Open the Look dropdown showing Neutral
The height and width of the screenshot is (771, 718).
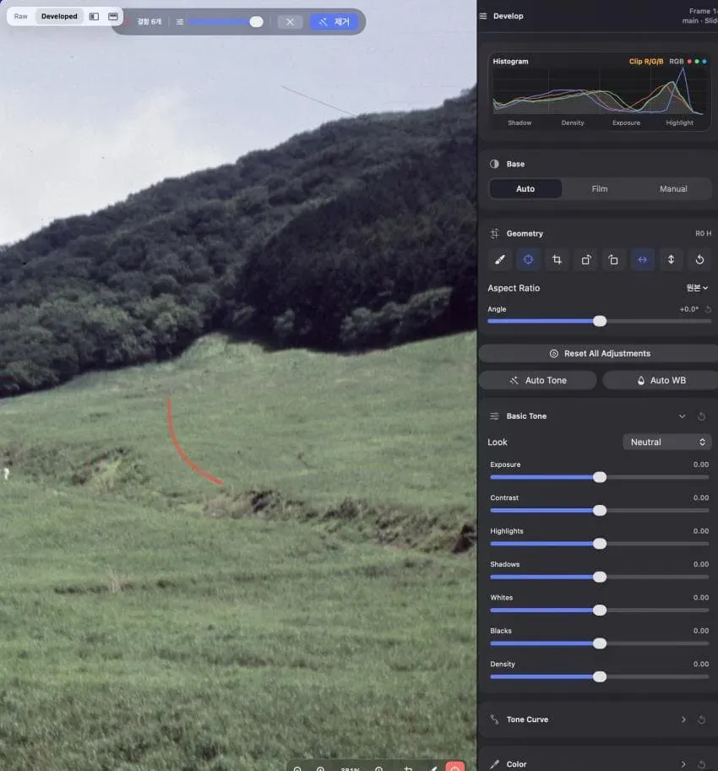(x=666, y=442)
